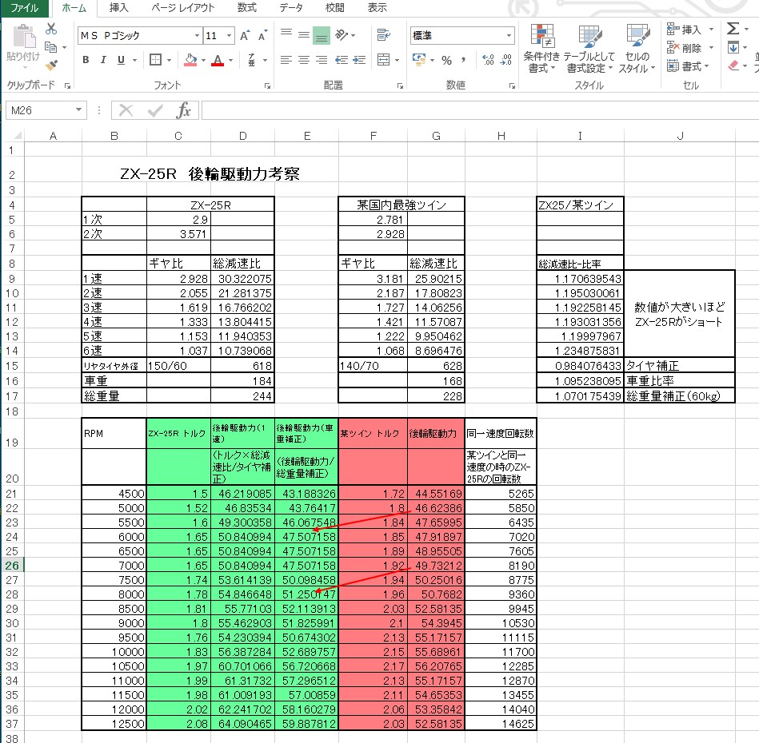Switch to the 数式 tab
The image size is (759, 743).
(247, 8)
